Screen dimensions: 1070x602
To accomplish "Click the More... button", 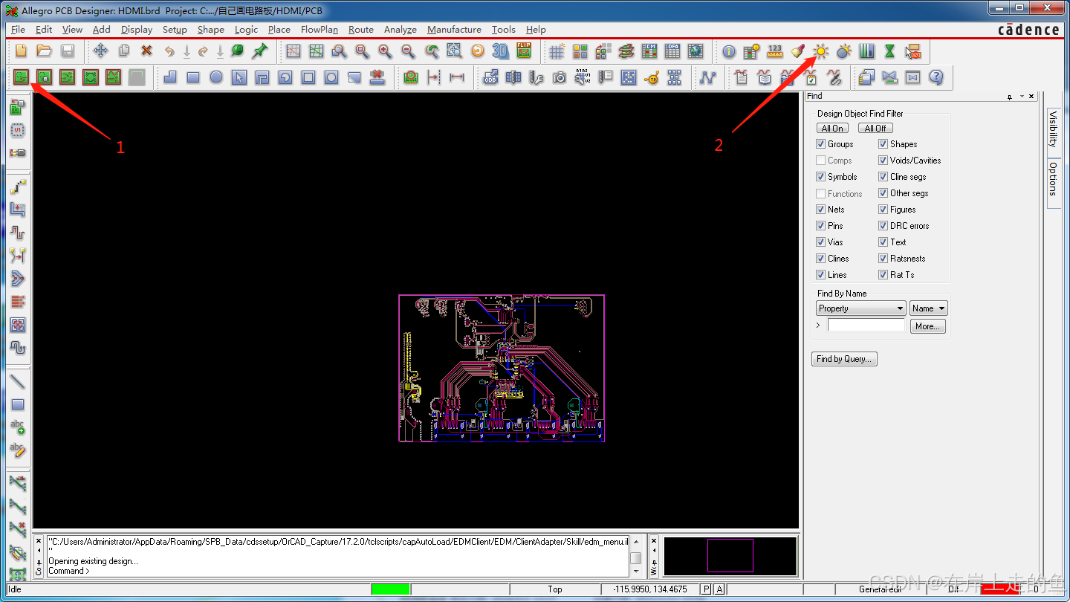I will click(927, 326).
